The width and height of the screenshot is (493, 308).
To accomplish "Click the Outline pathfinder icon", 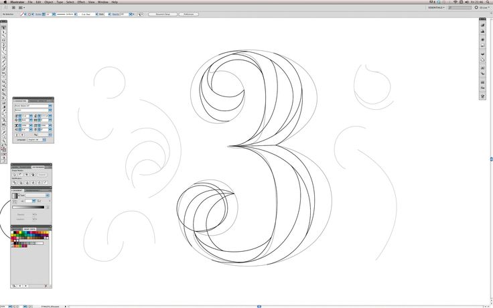I will coord(39,183).
